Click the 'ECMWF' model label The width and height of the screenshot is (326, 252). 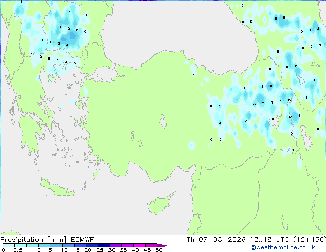tap(82, 240)
